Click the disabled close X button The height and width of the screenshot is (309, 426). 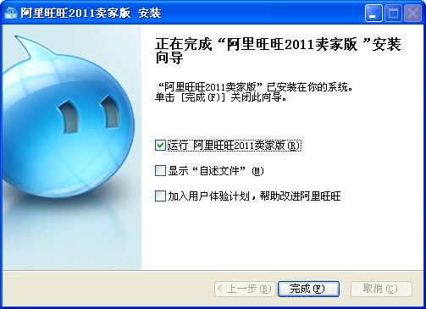(x=412, y=14)
